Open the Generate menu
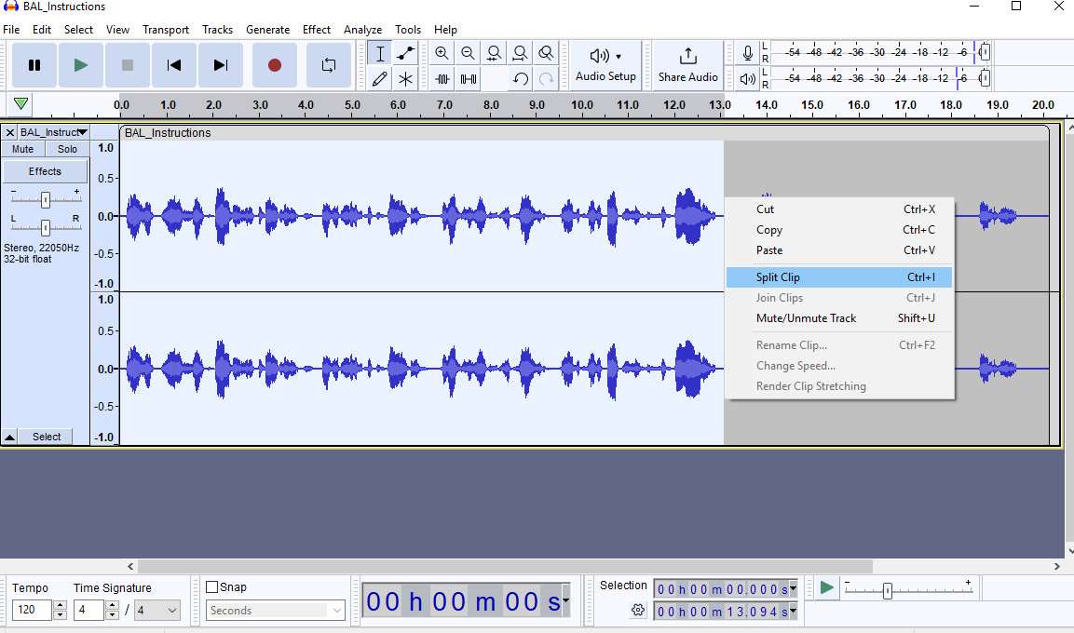The image size is (1074, 633). [x=268, y=30]
